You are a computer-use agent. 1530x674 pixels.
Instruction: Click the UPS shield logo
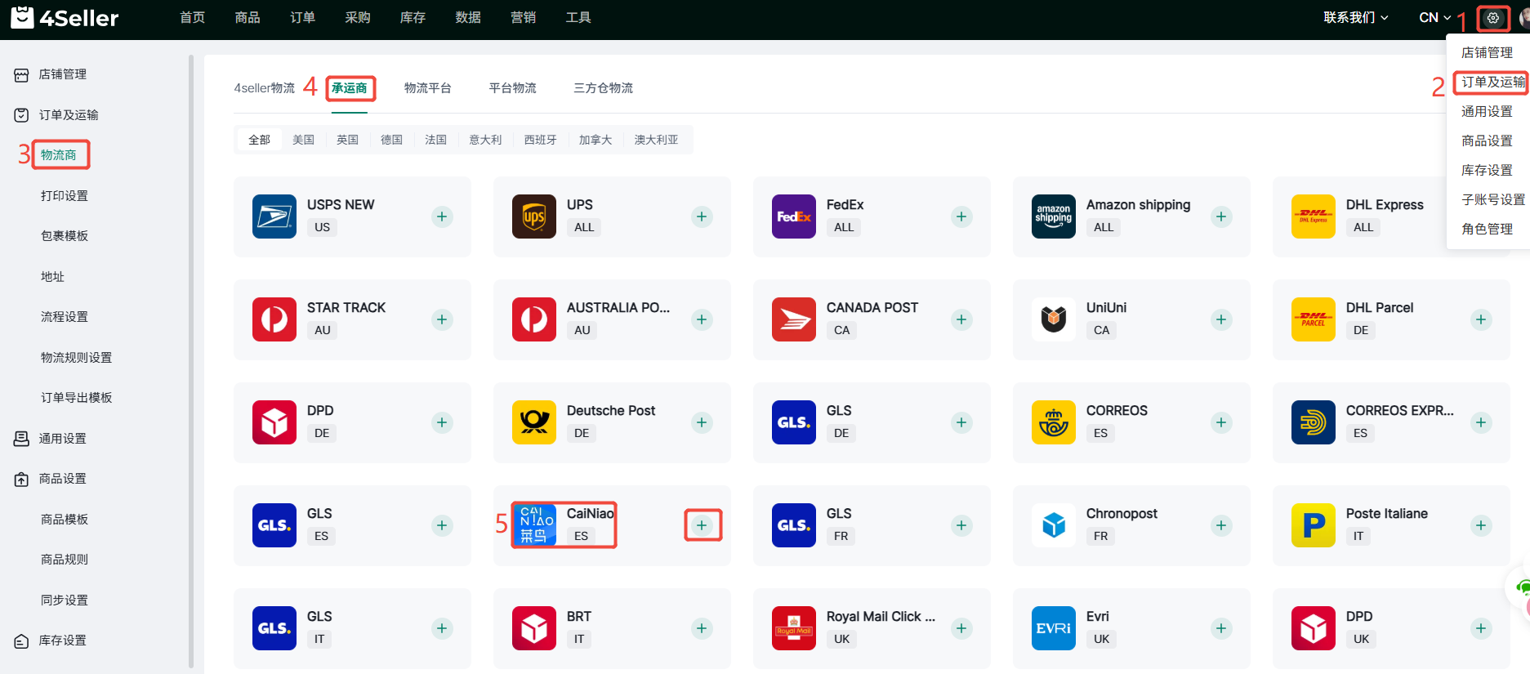[534, 216]
